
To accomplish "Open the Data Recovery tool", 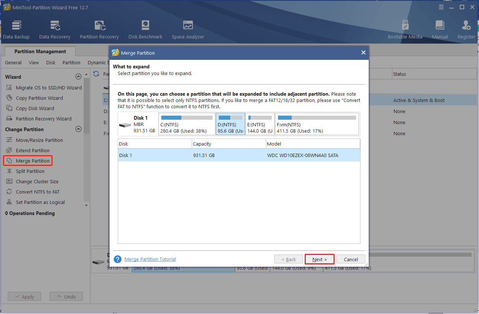I will pos(55,30).
